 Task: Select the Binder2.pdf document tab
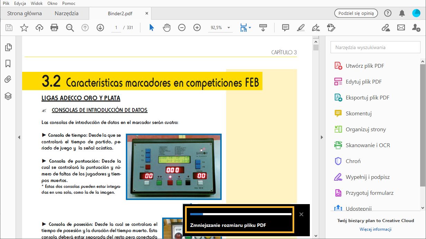(120, 13)
